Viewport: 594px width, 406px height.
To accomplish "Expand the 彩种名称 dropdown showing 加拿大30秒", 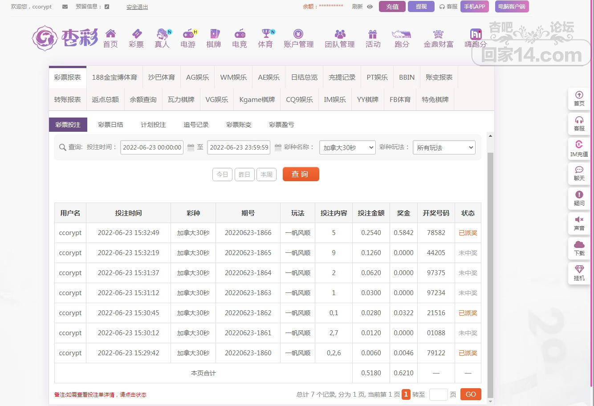I will tap(347, 148).
